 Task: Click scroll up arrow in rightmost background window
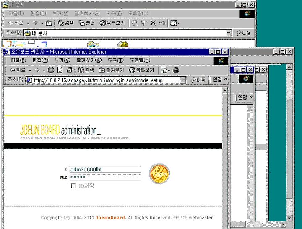(x=289, y=67)
